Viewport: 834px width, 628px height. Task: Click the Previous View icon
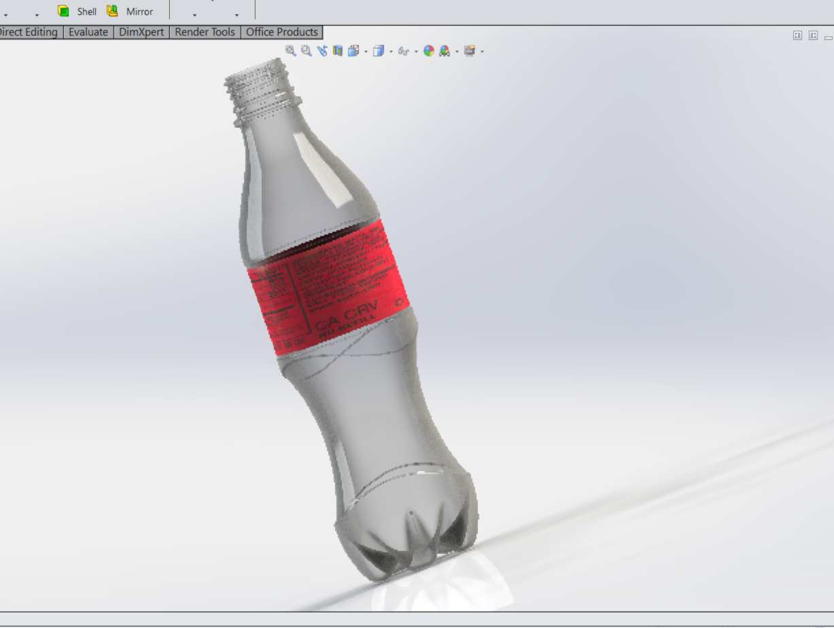(x=322, y=51)
